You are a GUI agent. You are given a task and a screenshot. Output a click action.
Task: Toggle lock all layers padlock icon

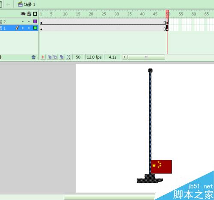(x=29, y=14)
